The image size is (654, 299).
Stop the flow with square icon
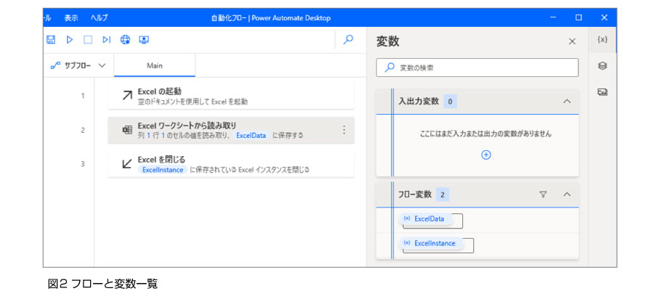88,40
